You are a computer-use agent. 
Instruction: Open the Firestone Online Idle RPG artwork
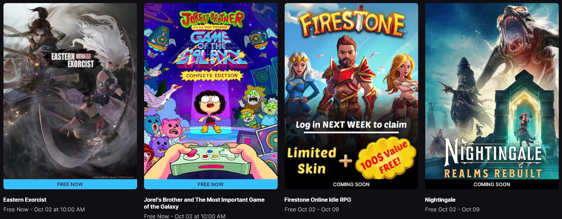pos(351,91)
